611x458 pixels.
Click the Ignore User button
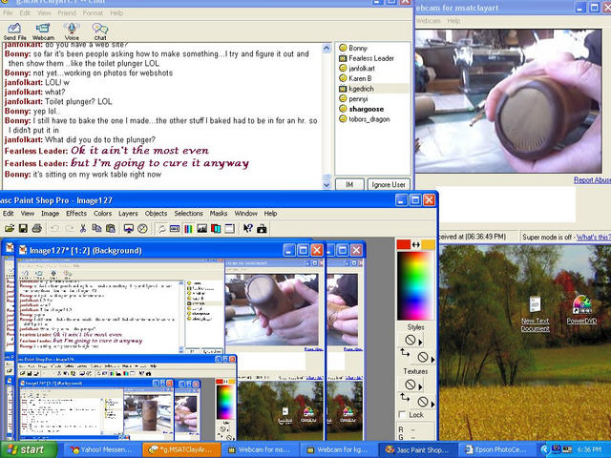[389, 184]
